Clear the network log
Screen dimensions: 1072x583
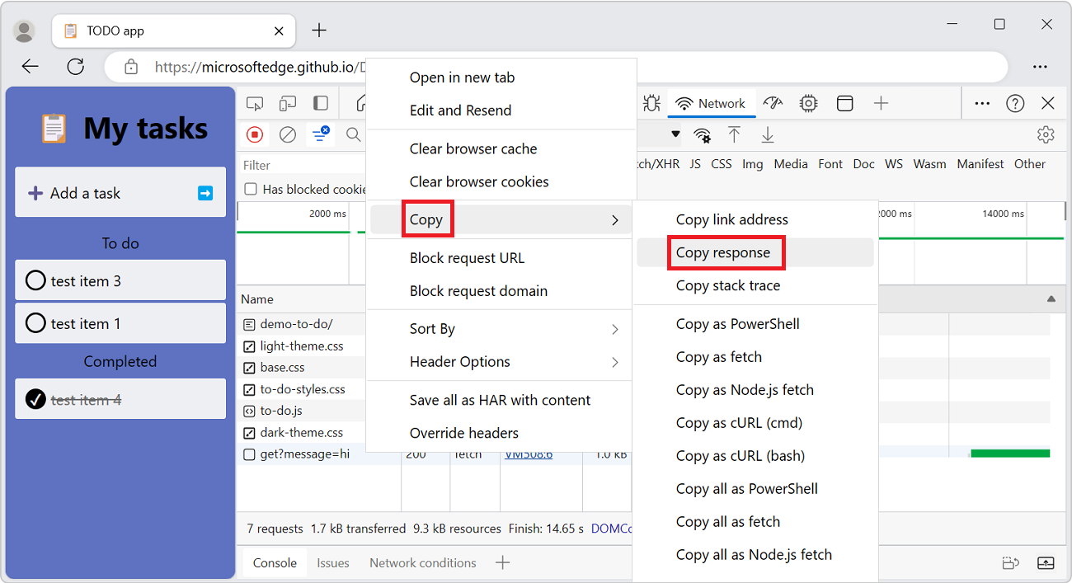click(x=287, y=134)
